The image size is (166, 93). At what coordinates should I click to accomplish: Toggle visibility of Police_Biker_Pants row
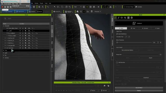(20, 28)
